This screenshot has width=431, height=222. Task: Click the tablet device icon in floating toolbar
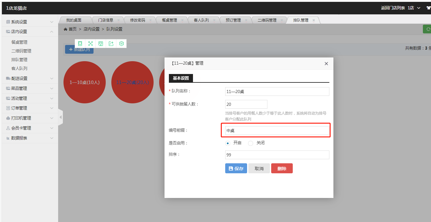tap(80, 44)
